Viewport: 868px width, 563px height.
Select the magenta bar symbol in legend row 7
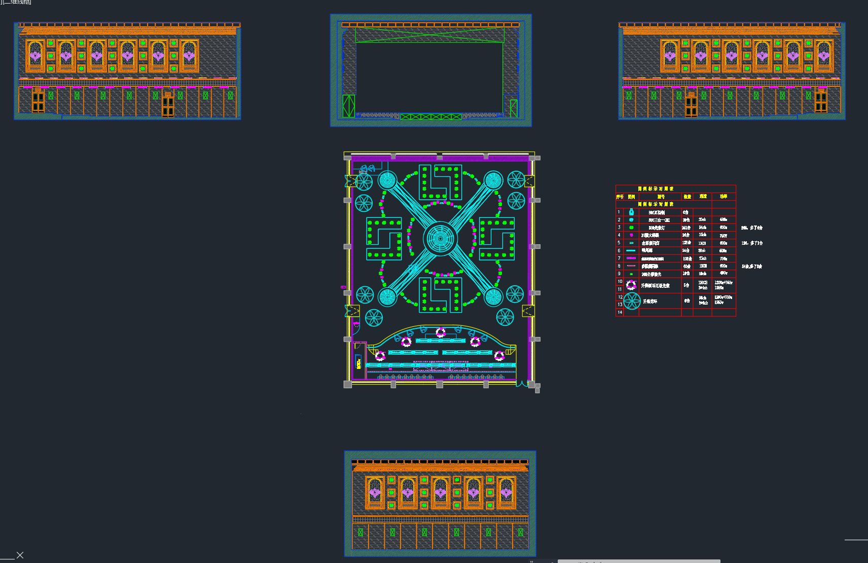631,258
